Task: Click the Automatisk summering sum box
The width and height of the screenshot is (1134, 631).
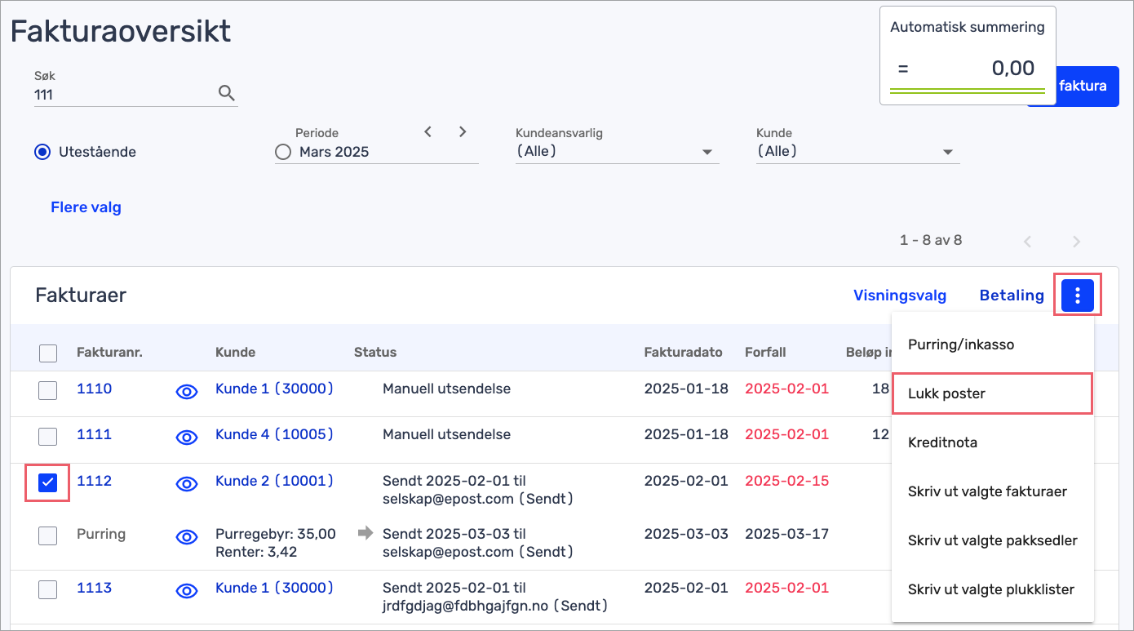Action: coord(968,56)
